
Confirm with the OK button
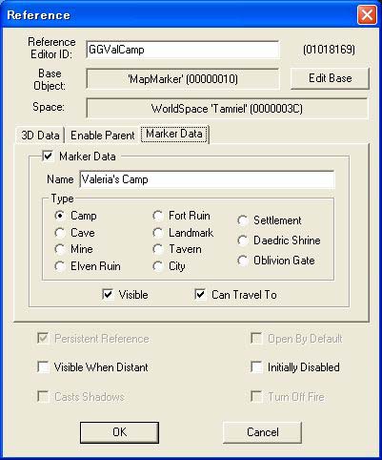119,432
